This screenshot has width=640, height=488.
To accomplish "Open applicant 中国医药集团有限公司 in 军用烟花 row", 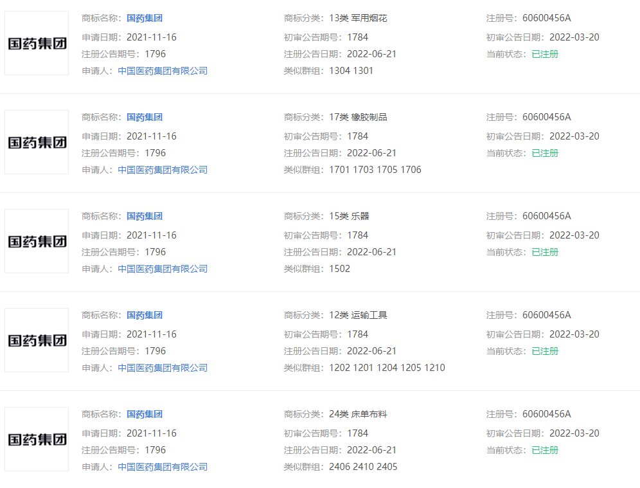I will tap(163, 71).
